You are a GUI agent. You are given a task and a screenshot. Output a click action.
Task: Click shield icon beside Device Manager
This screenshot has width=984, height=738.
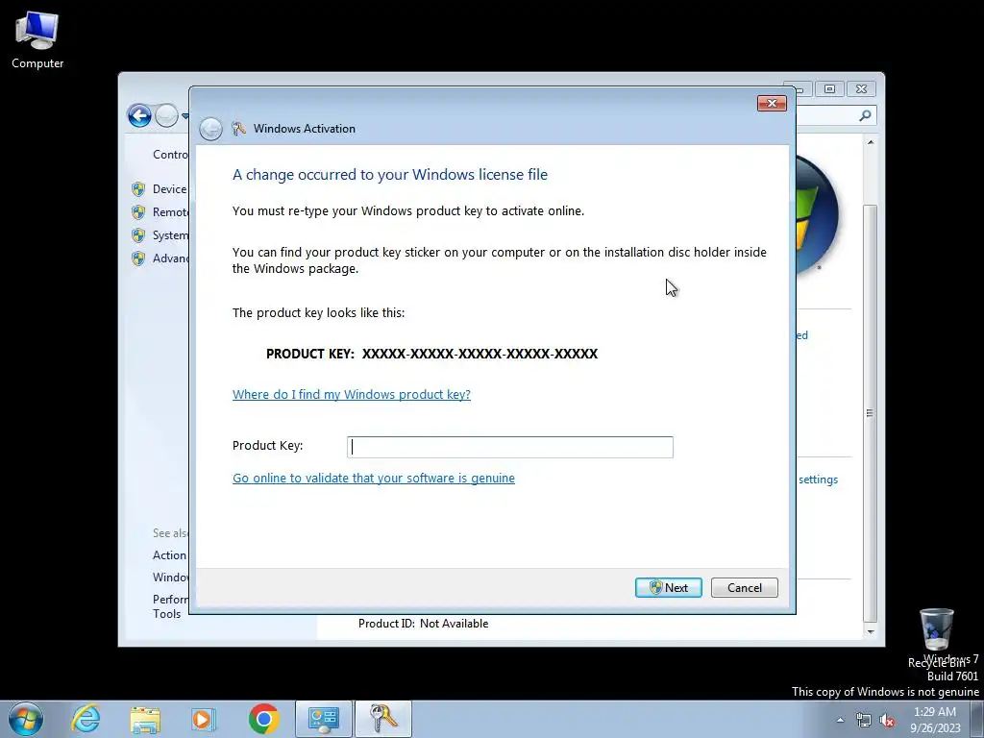point(138,189)
